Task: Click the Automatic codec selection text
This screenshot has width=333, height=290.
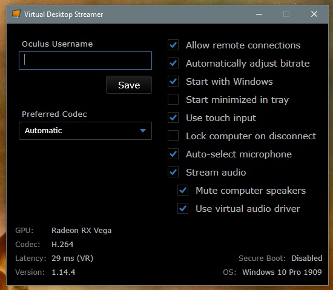Action: 44,130
